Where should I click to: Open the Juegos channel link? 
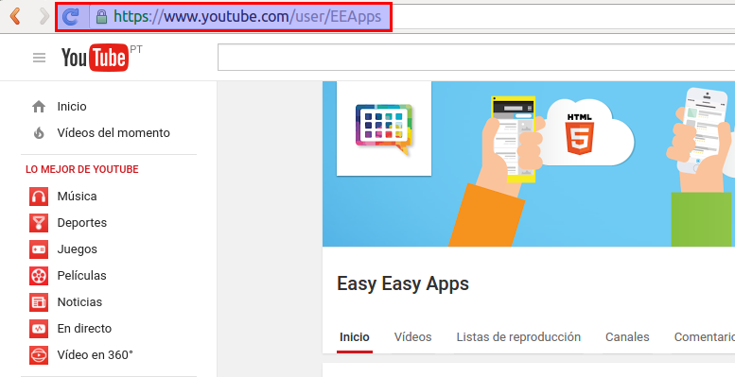[78, 249]
